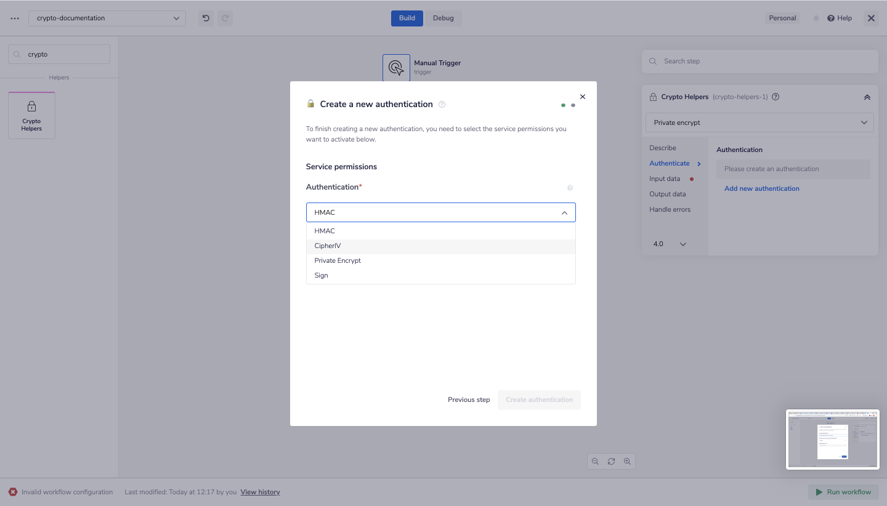
Task: Open View history link in status bar
Action: point(260,492)
